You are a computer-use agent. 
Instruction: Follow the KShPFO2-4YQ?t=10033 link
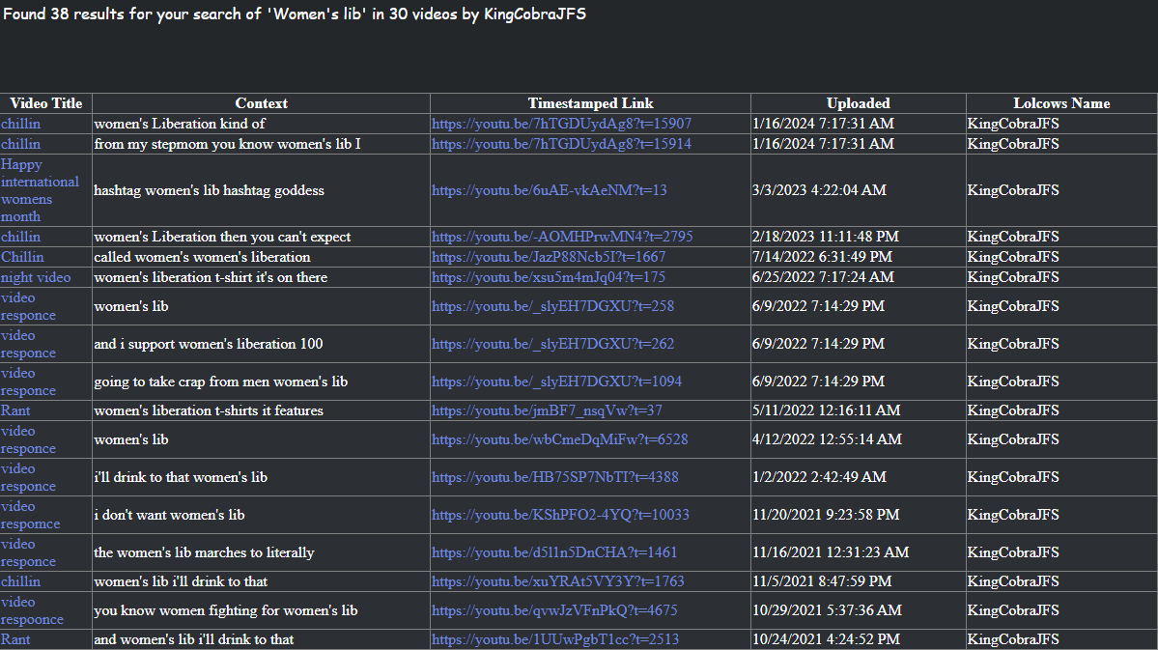[560, 514]
